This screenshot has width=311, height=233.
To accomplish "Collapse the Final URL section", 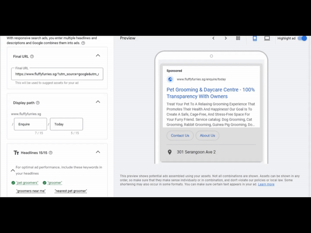I will [x=98, y=56].
